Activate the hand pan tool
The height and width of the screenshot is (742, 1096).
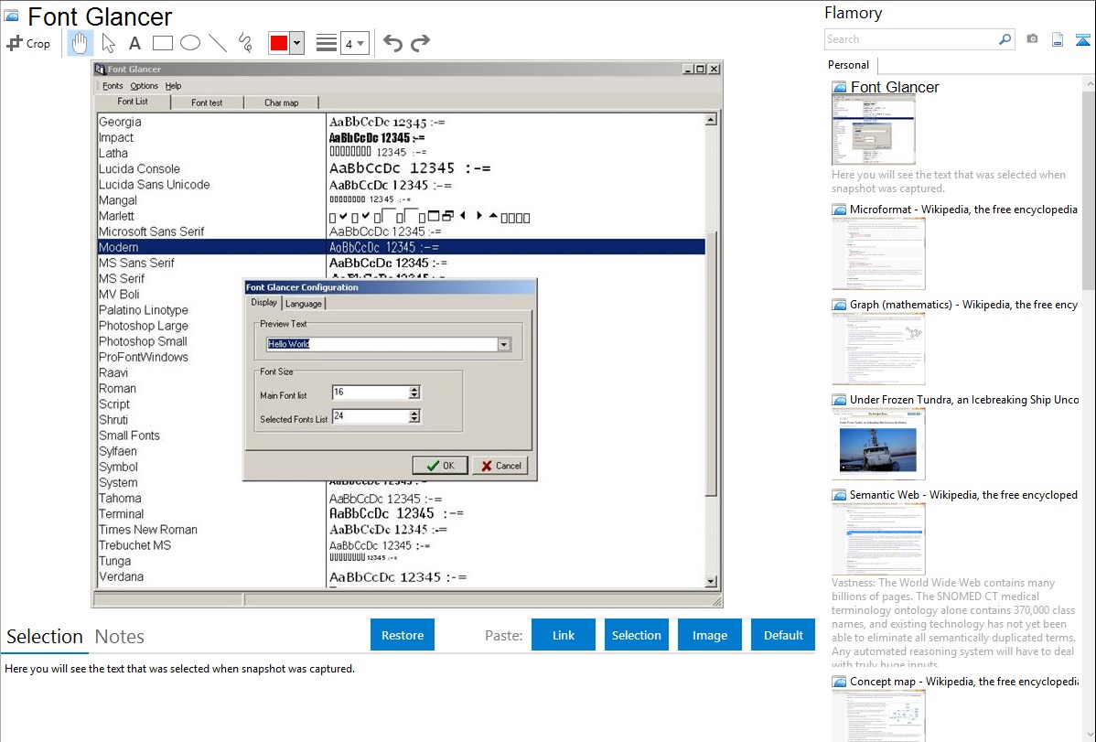(x=80, y=43)
